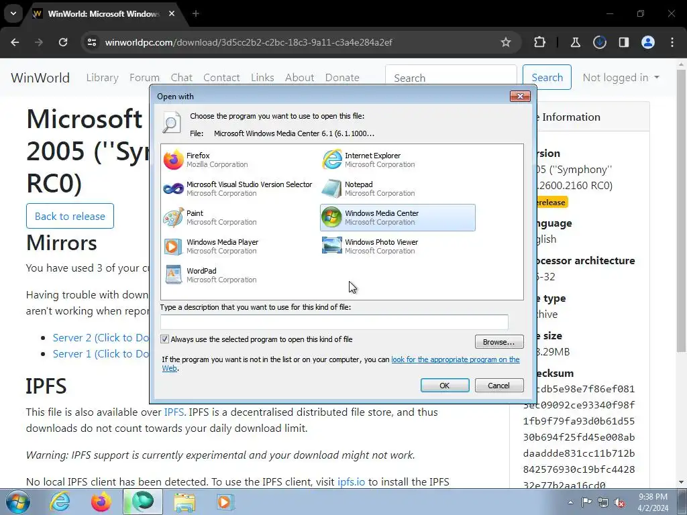Screen dimensions: 687x515
Task: Click OK in the Open with dialog
Action: [x=445, y=386]
